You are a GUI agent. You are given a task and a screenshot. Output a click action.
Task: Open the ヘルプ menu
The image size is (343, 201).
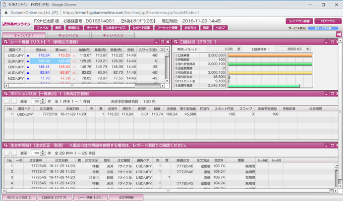[220, 28]
